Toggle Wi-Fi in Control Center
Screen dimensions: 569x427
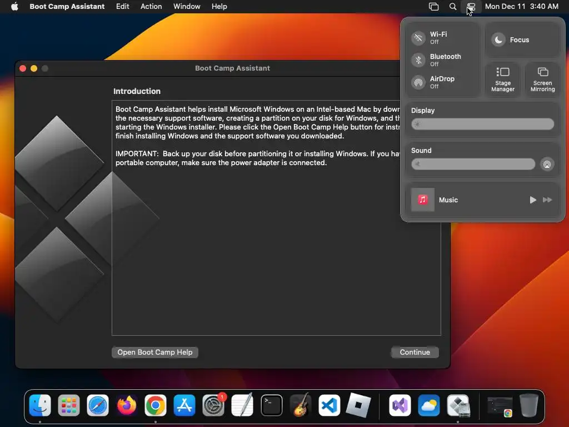click(x=418, y=38)
